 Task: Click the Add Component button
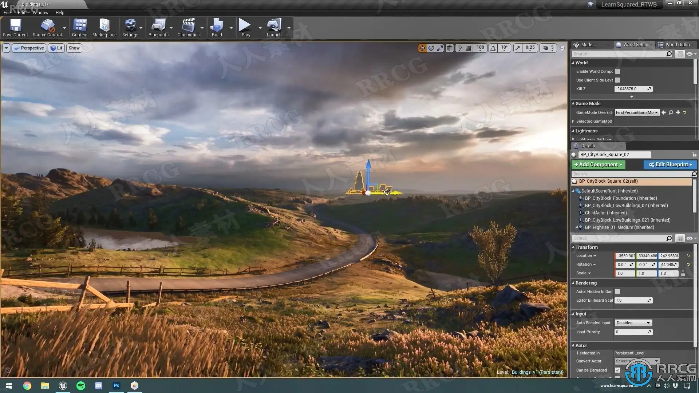pyautogui.click(x=598, y=165)
